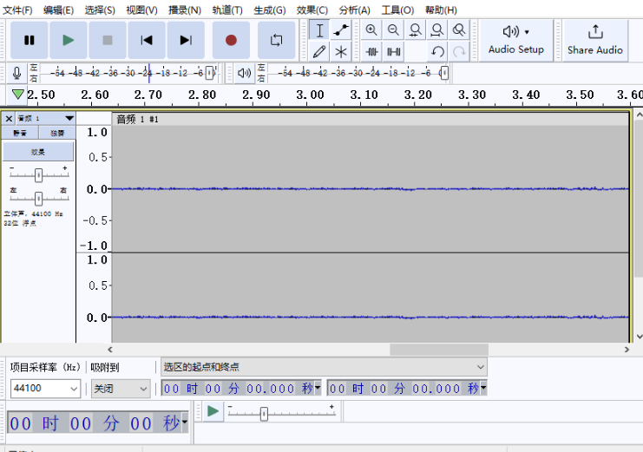Image resolution: width=643 pixels, height=452 pixels.
Task: Click the track 效果 button
Action: coord(38,152)
